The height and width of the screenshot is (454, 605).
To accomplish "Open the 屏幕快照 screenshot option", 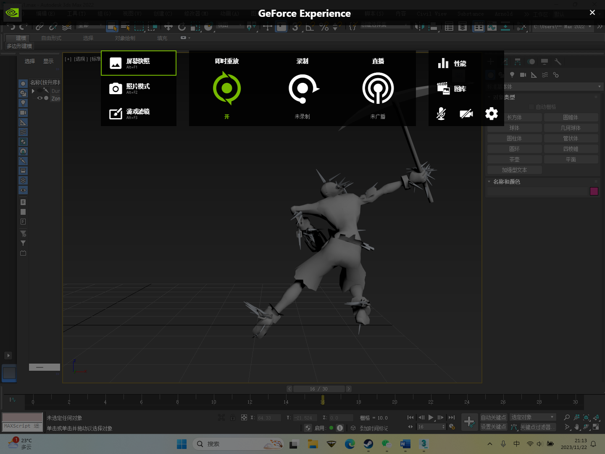I will [139, 63].
